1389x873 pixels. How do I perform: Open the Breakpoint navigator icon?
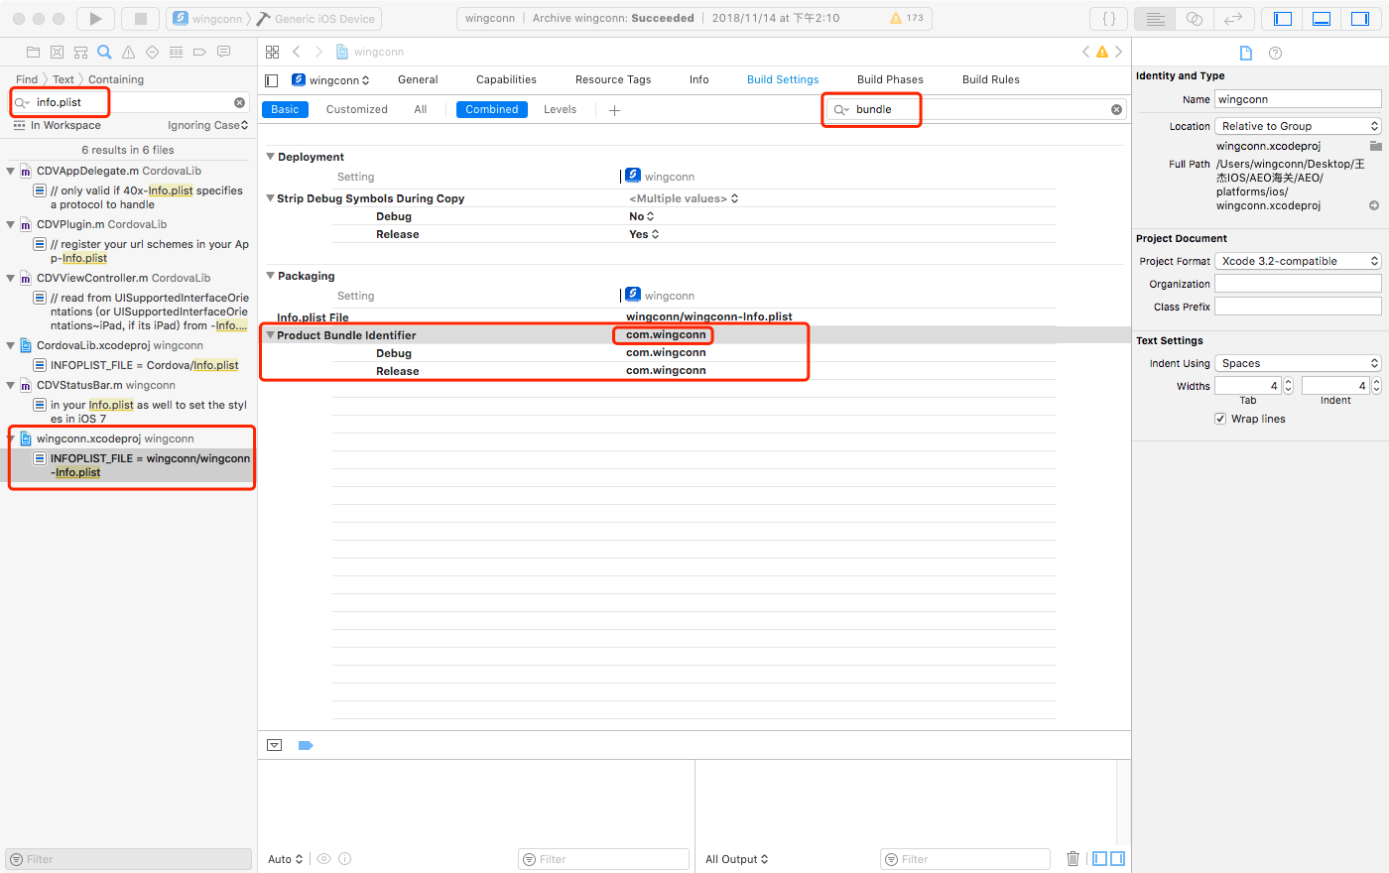coord(199,52)
